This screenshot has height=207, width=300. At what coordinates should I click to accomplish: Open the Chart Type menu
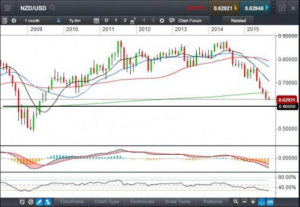click(107, 202)
